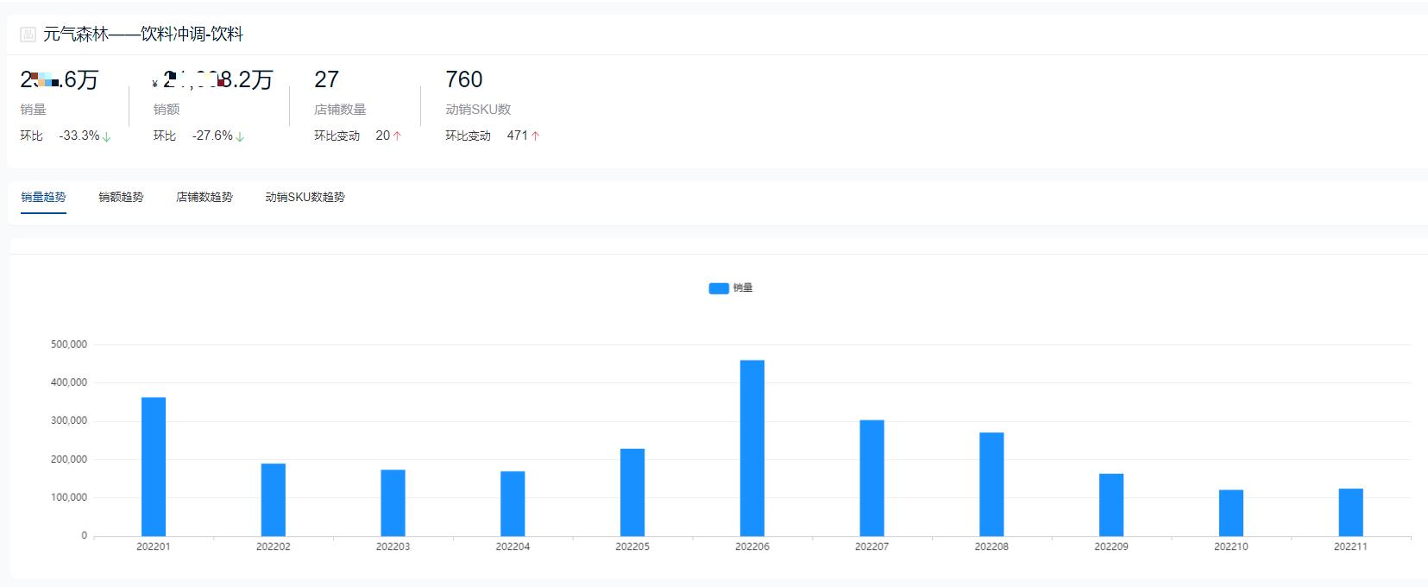Image resolution: width=1428 pixels, height=587 pixels.
Task: Click the 300,000 y-axis label
Action: click(69, 421)
